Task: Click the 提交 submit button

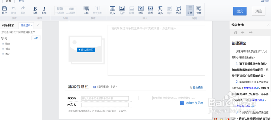Action: coord(240,11)
